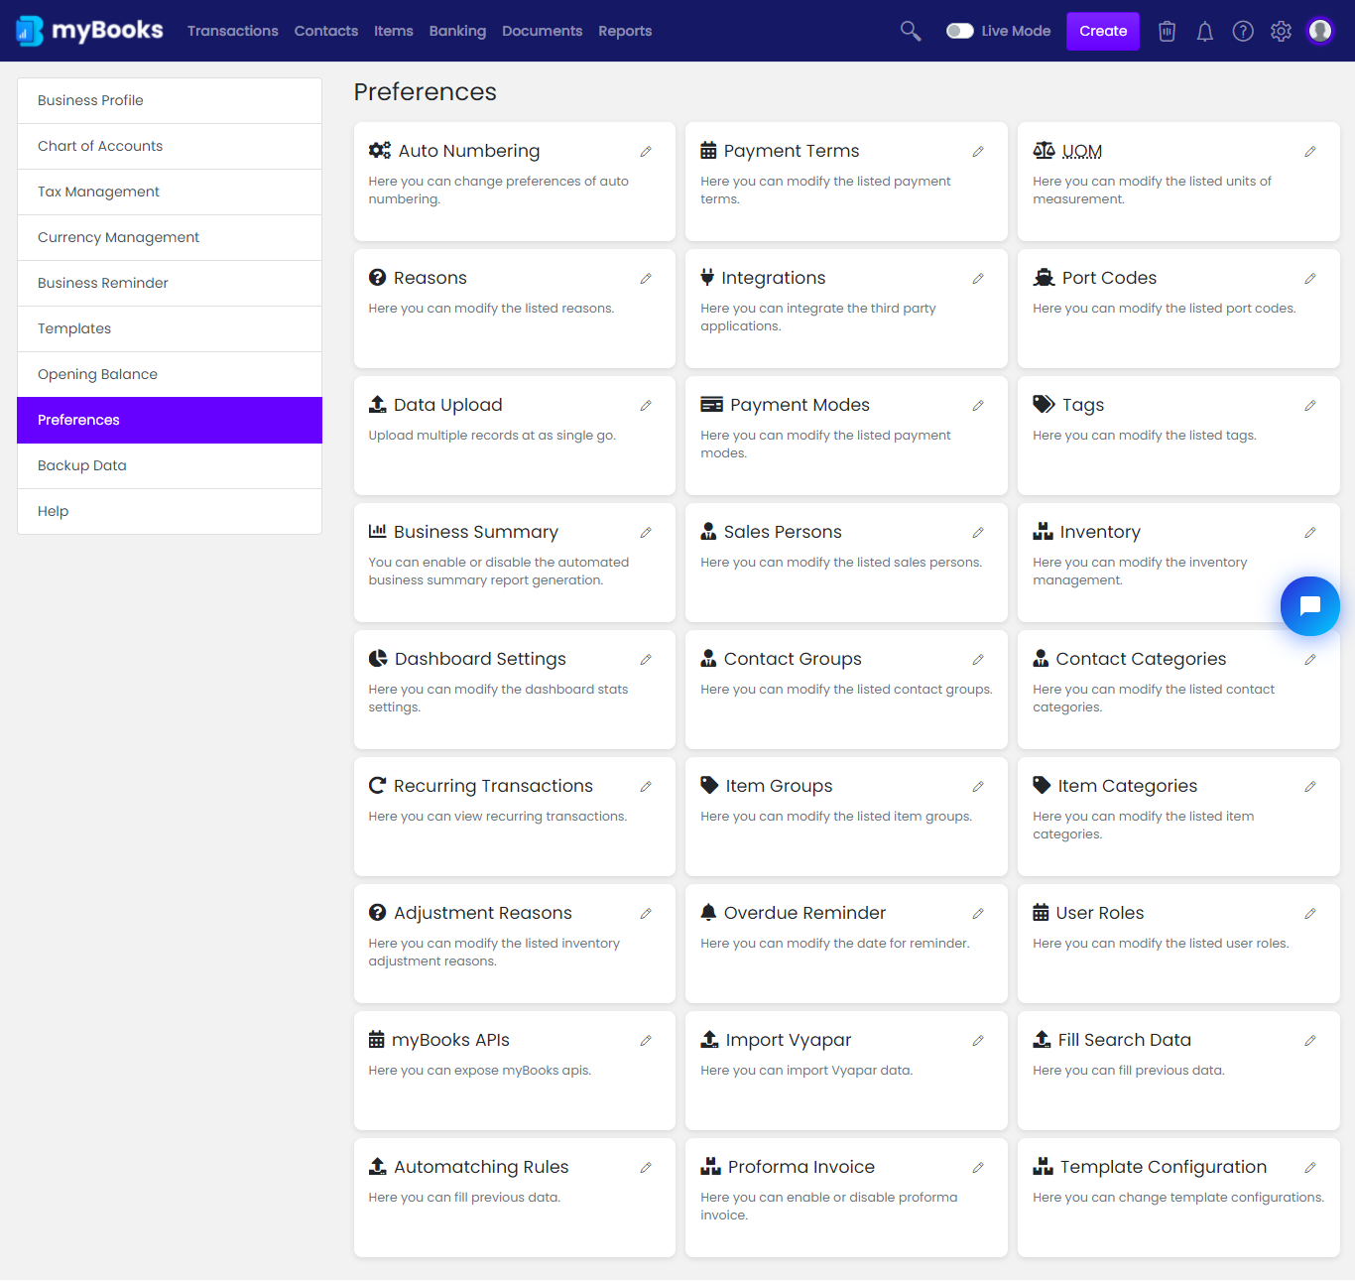Click the Integrations card title
The width and height of the screenshot is (1355, 1281).
[x=774, y=278]
